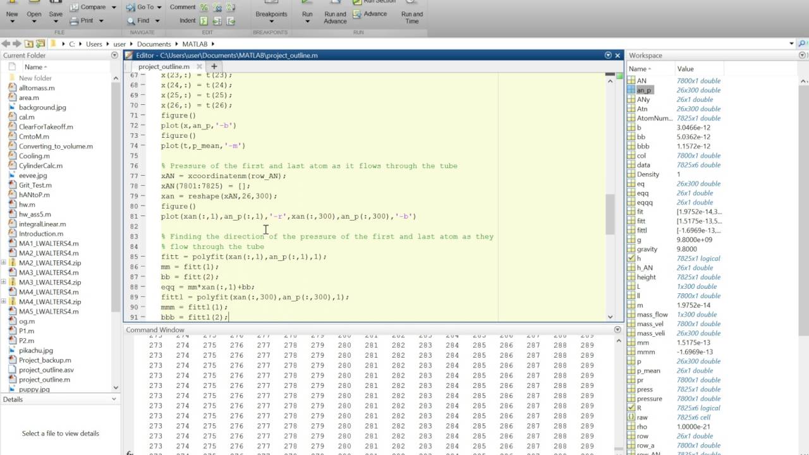Select the background.jpg file
Viewport: 809px width, 455px height.
point(42,107)
